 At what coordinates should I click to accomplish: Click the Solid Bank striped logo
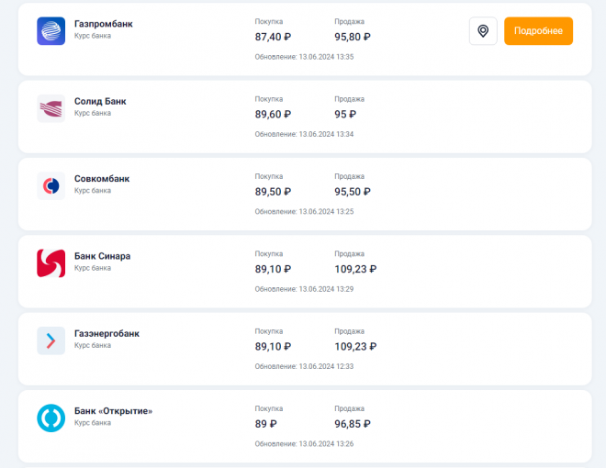pos(51,108)
